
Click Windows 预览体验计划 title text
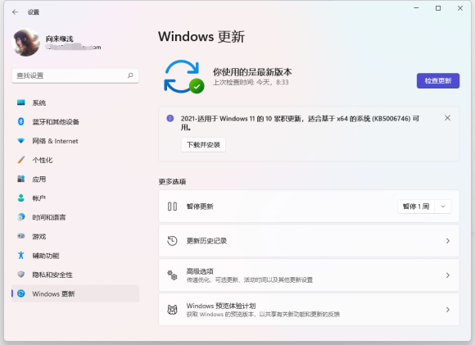click(x=221, y=306)
